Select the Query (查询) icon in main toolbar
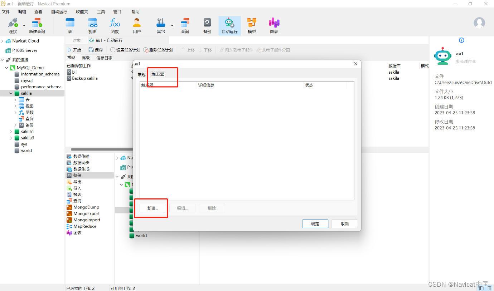 (185, 23)
